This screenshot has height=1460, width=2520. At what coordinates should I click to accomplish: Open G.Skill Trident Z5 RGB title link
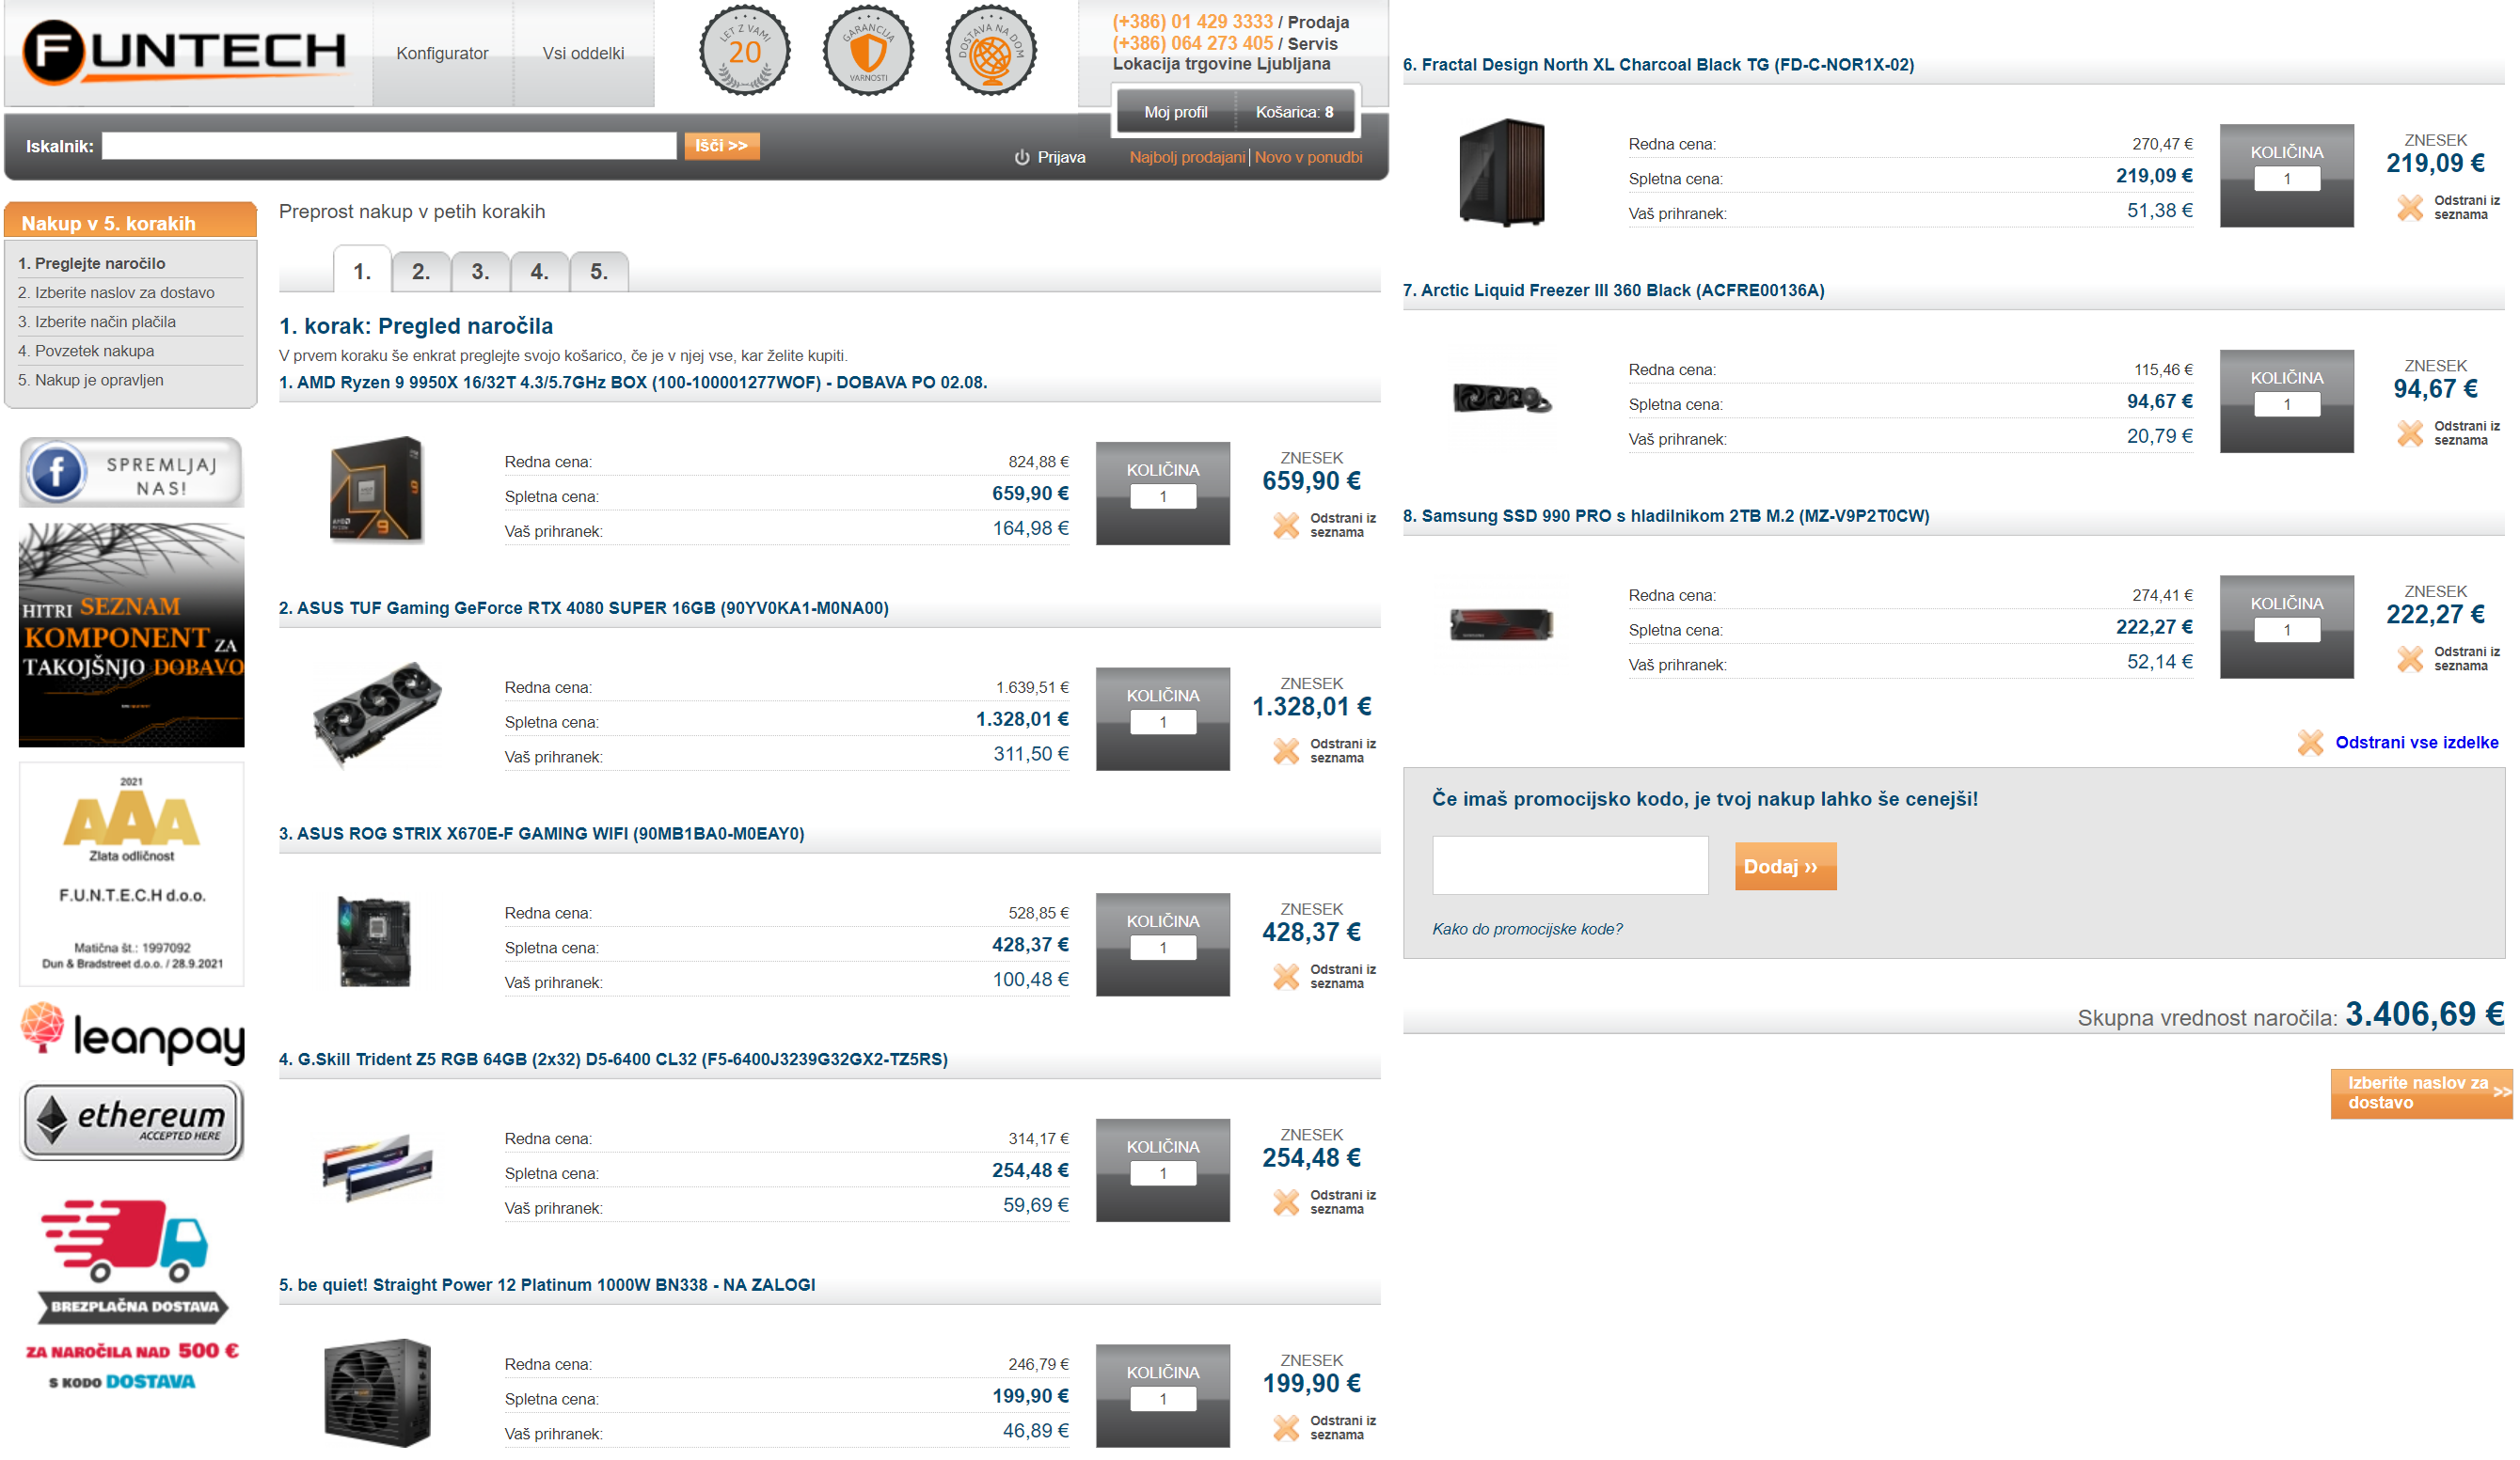pyautogui.click(x=613, y=1060)
